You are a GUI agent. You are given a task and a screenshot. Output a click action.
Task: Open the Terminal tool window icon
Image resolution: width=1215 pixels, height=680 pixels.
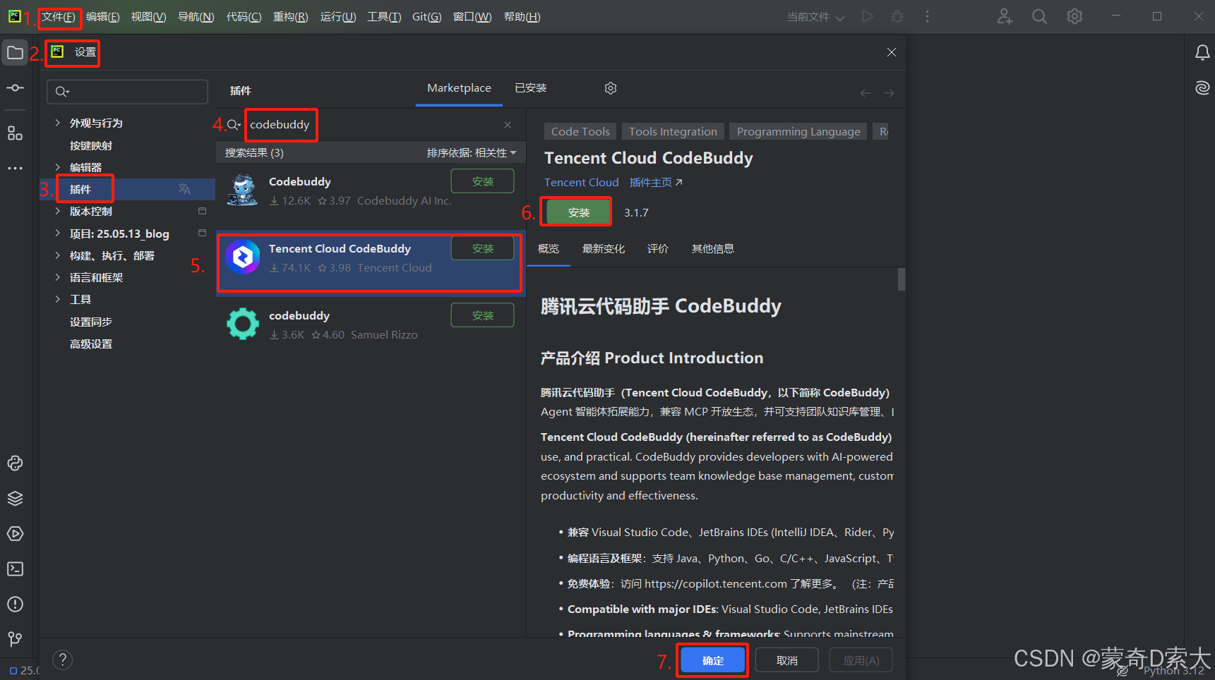[x=15, y=569]
